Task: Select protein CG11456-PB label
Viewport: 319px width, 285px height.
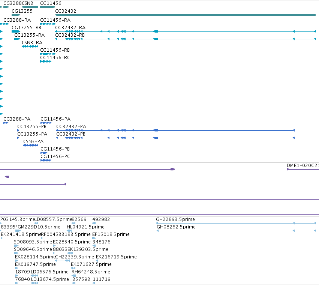Action: (55, 149)
